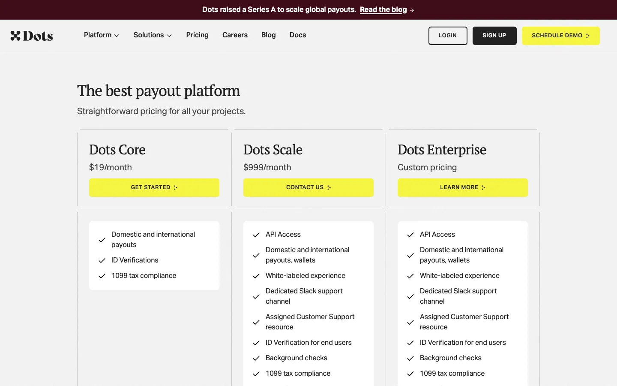
Task: Click checkmark beside Enterprise 'ID Verification for end users'
Action: click(410, 343)
